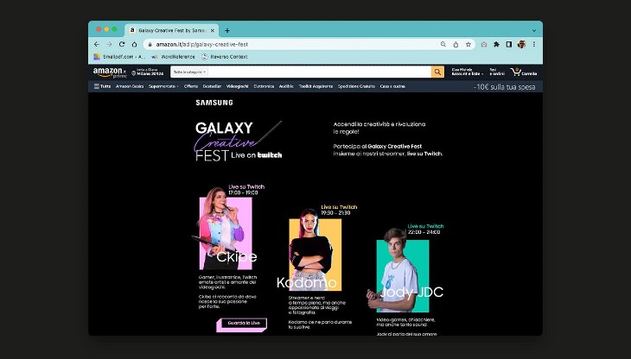Click the share icon in address bar

click(x=456, y=44)
